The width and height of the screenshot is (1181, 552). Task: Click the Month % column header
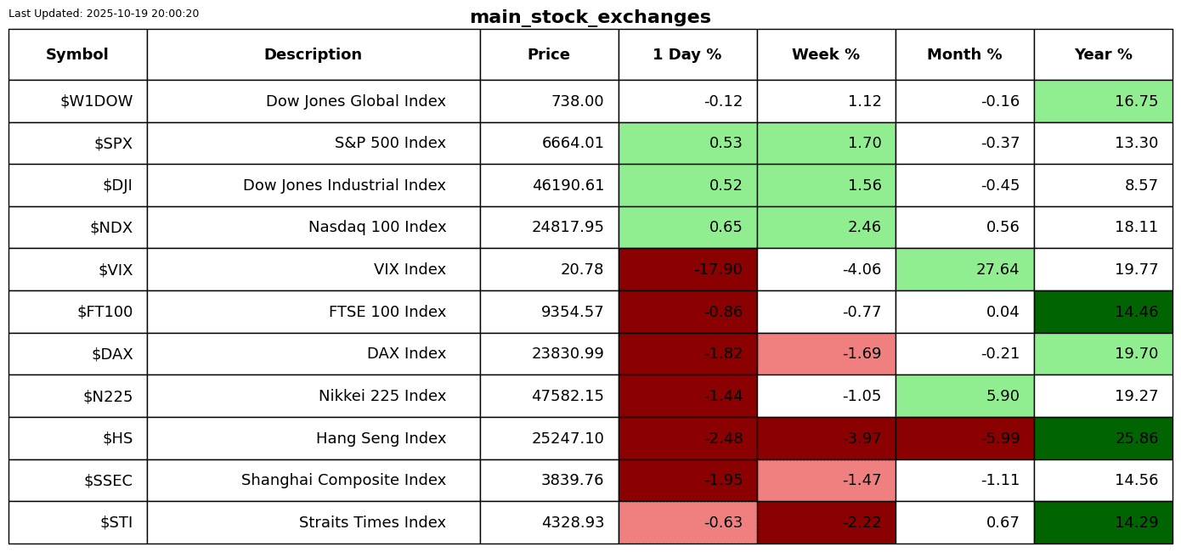click(964, 55)
